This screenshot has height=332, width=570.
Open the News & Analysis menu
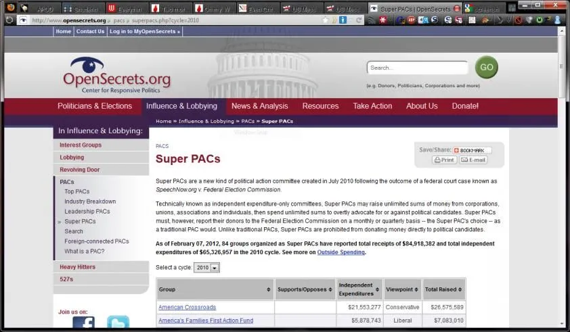pyautogui.click(x=259, y=106)
